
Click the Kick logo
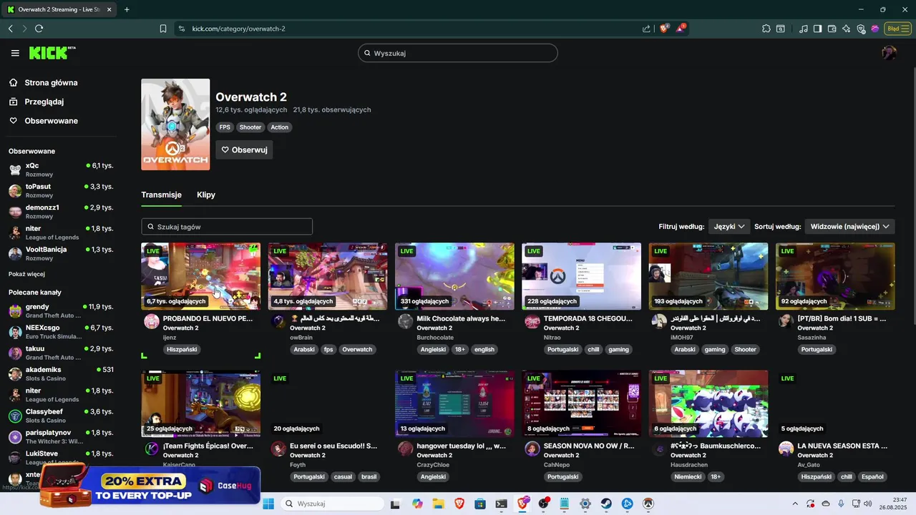(52, 53)
